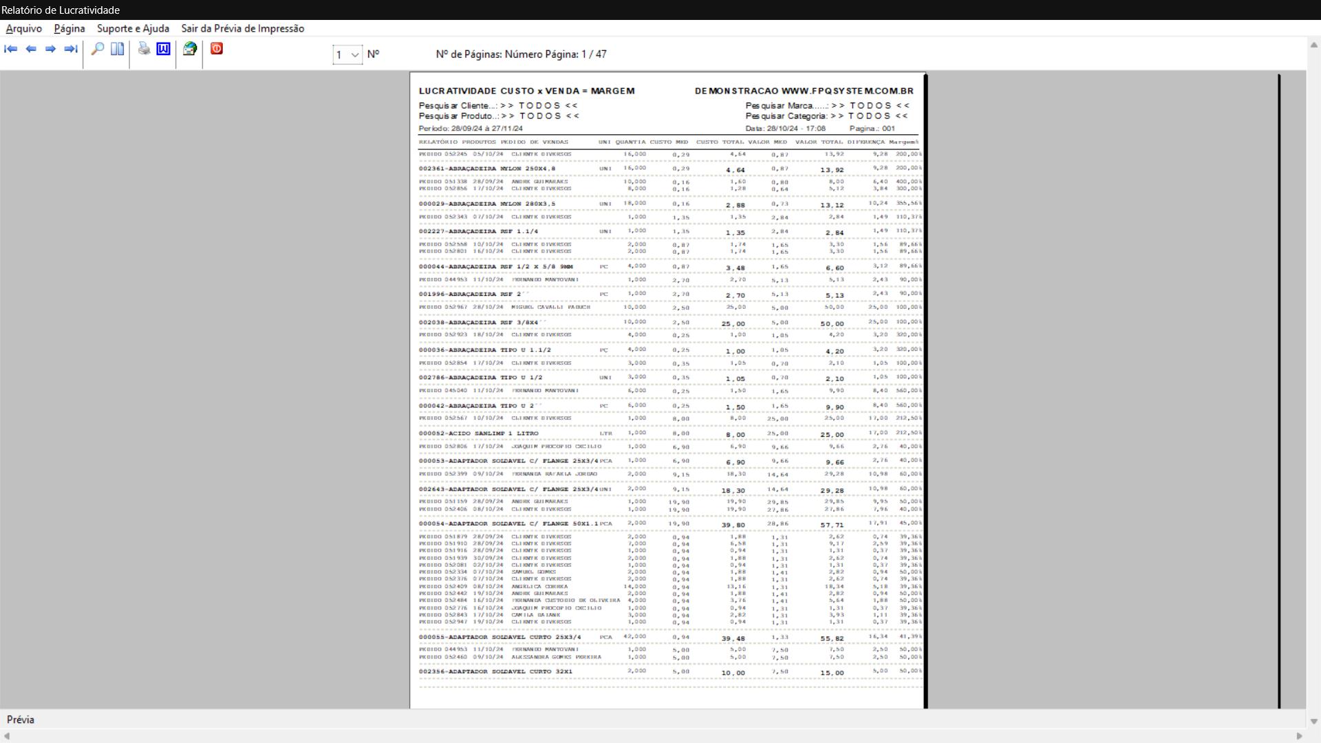The width and height of the screenshot is (1321, 743).
Task: Click the Nº de Páginas 1 / 47 label
Action: click(522, 54)
